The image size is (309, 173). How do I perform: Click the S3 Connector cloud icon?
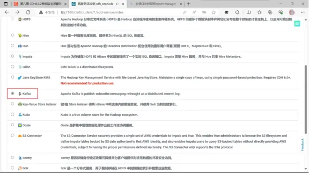click(x=20, y=136)
